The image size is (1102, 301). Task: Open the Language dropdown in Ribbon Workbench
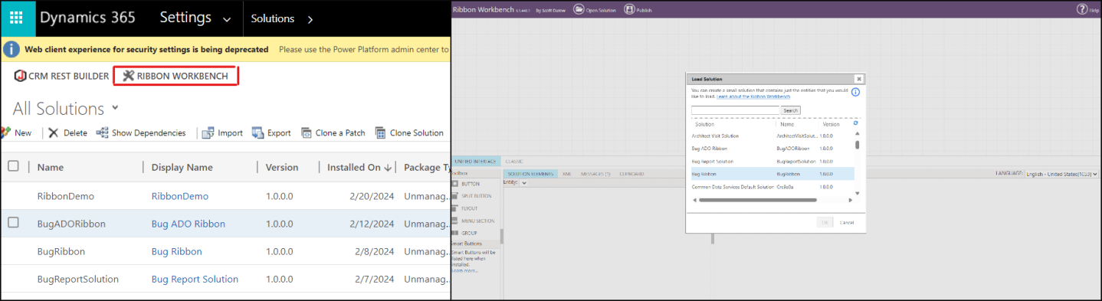1061,175
